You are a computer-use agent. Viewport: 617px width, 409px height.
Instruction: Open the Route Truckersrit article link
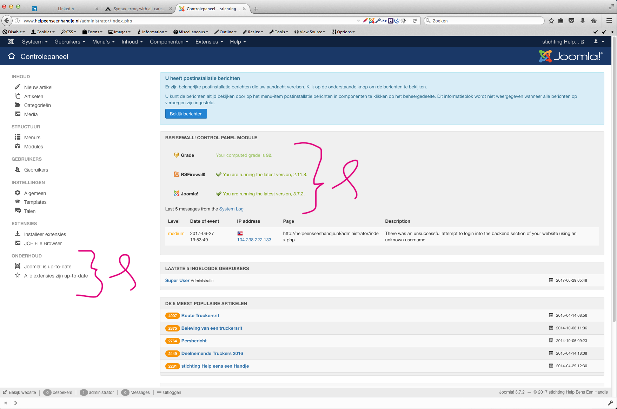pos(200,315)
